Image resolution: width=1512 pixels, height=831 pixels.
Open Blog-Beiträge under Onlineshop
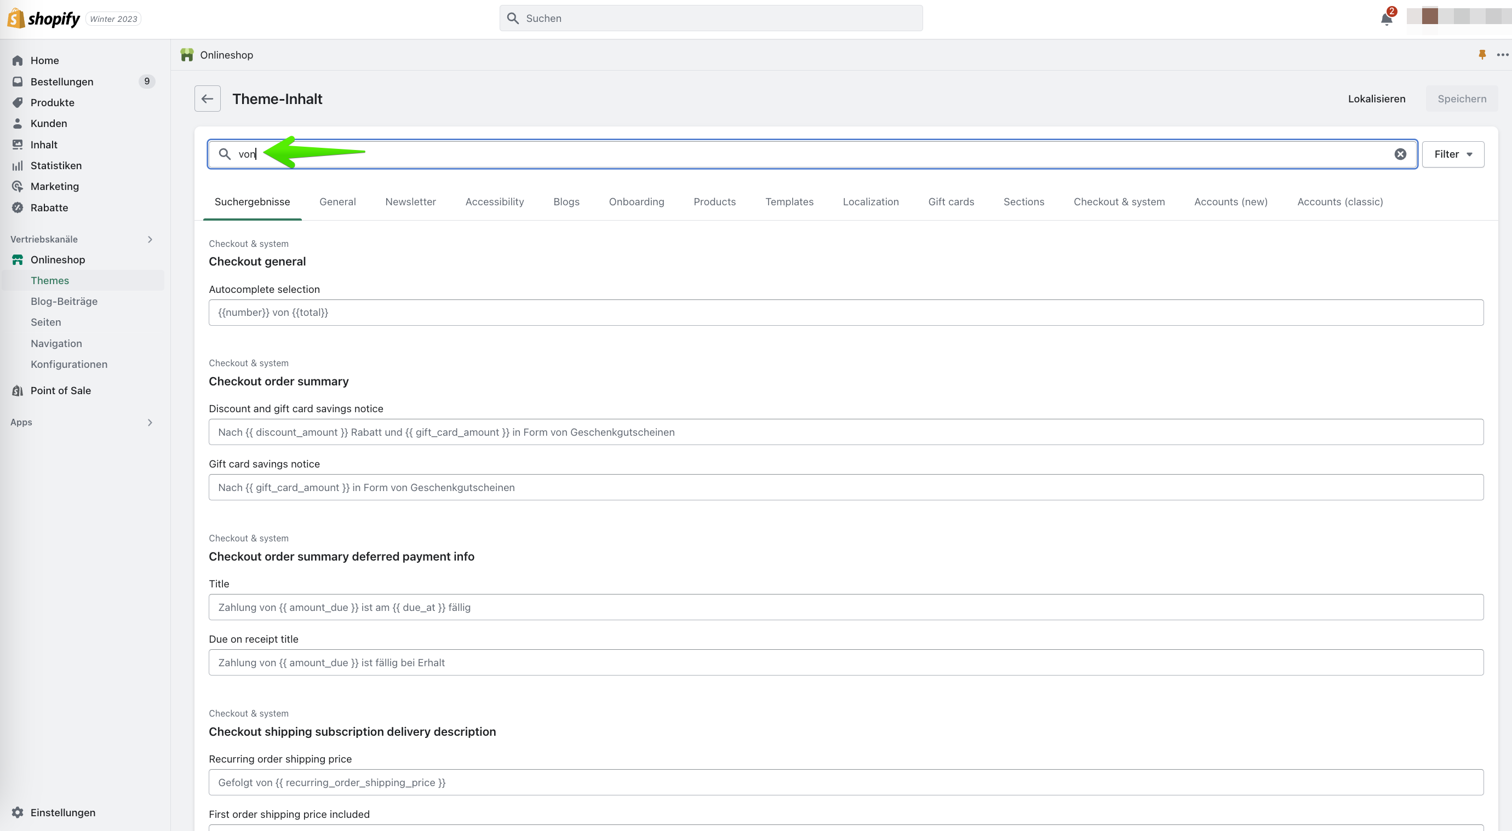[64, 302]
